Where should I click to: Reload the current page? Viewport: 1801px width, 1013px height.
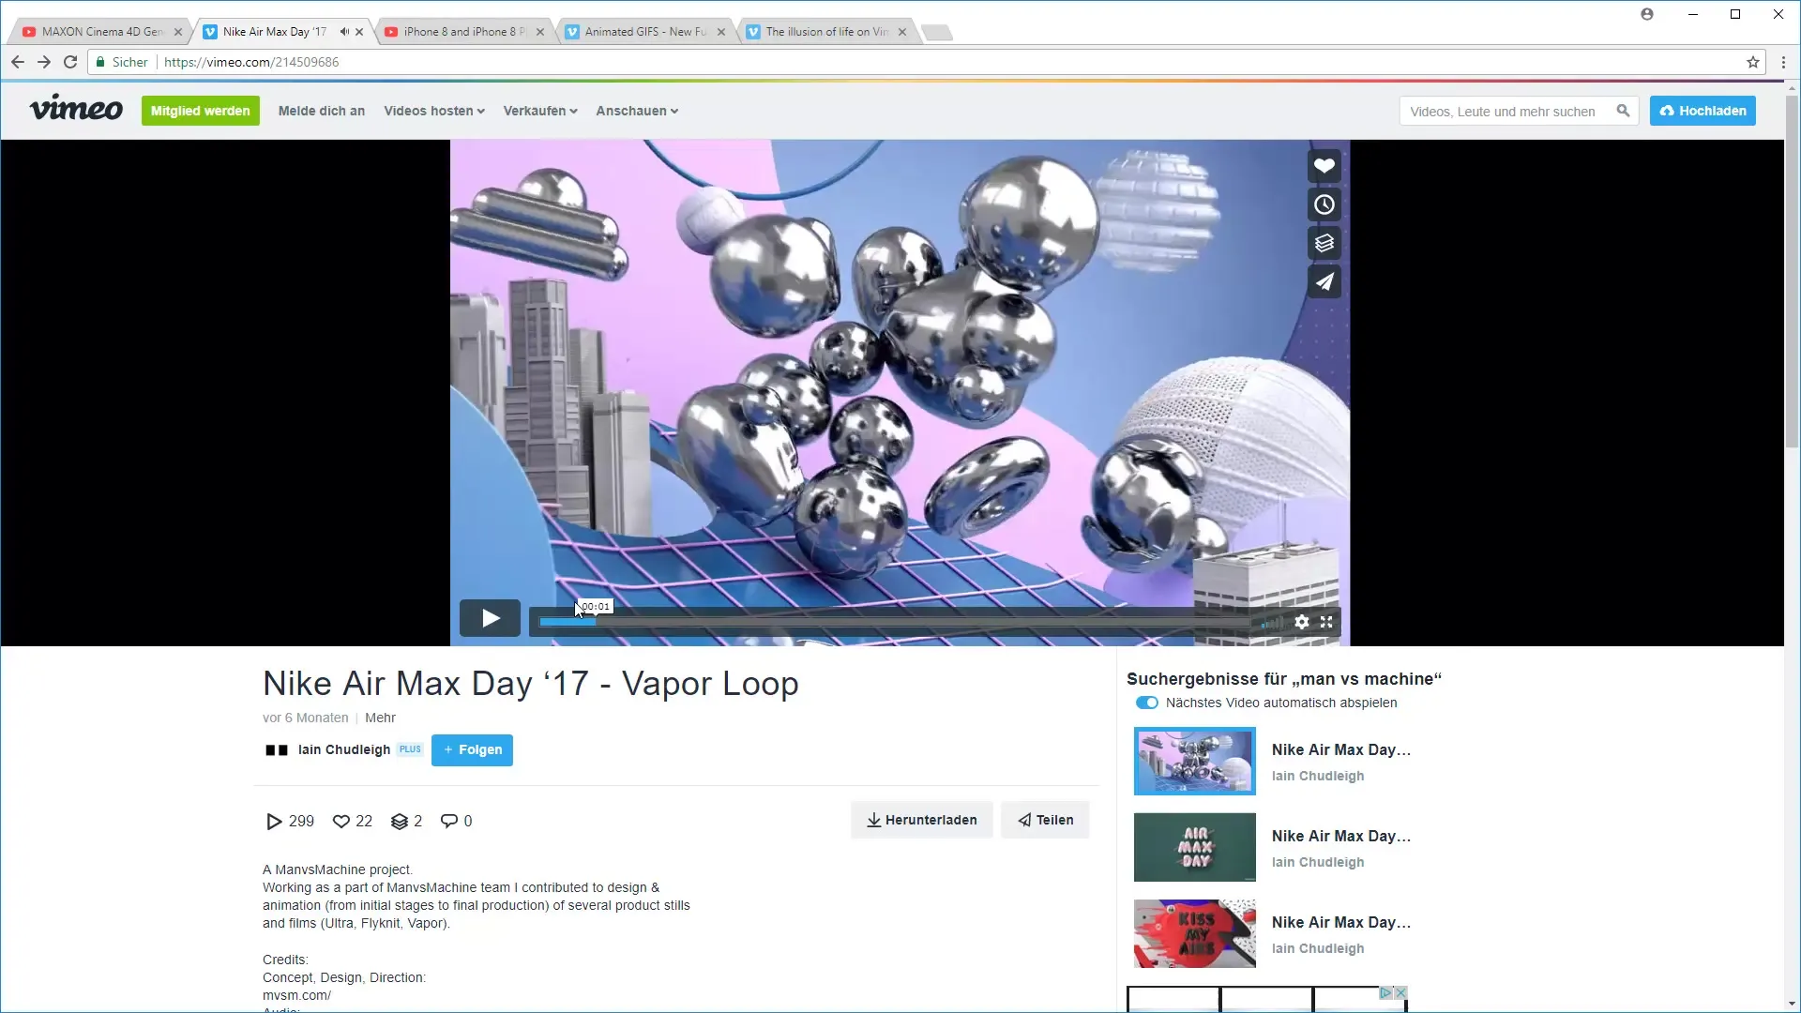coord(70,62)
